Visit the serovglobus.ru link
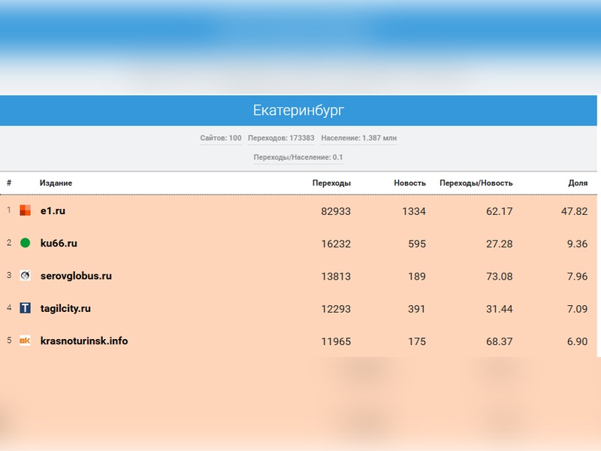The image size is (601, 451). [76, 276]
